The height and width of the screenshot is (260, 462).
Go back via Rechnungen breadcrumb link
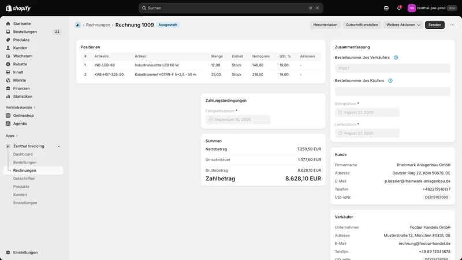98,25
